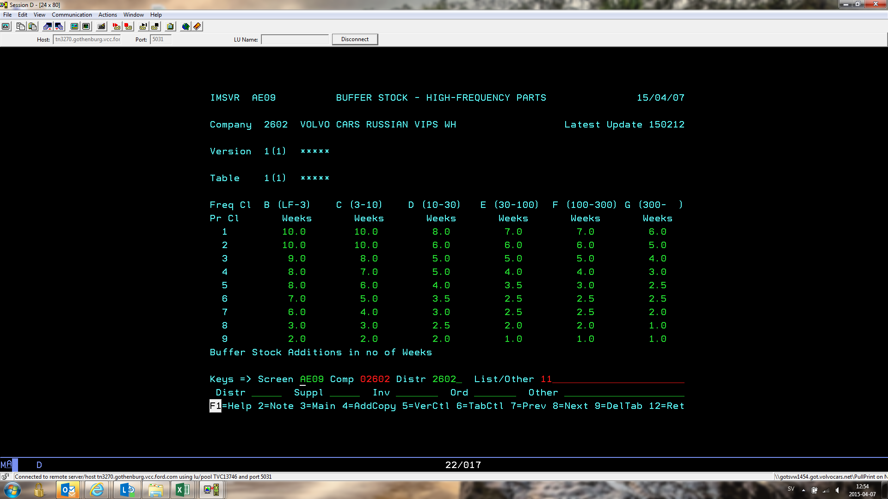Open the File menu
888x499 pixels.
click(7, 15)
